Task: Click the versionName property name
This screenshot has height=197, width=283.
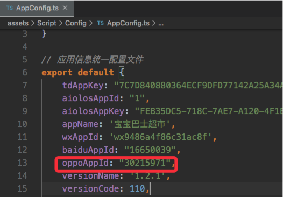Action: point(90,175)
